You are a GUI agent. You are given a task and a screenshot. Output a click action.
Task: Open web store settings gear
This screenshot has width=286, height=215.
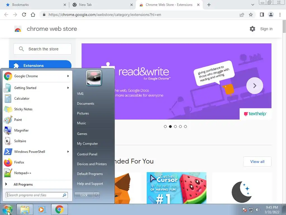coord(252,29)
